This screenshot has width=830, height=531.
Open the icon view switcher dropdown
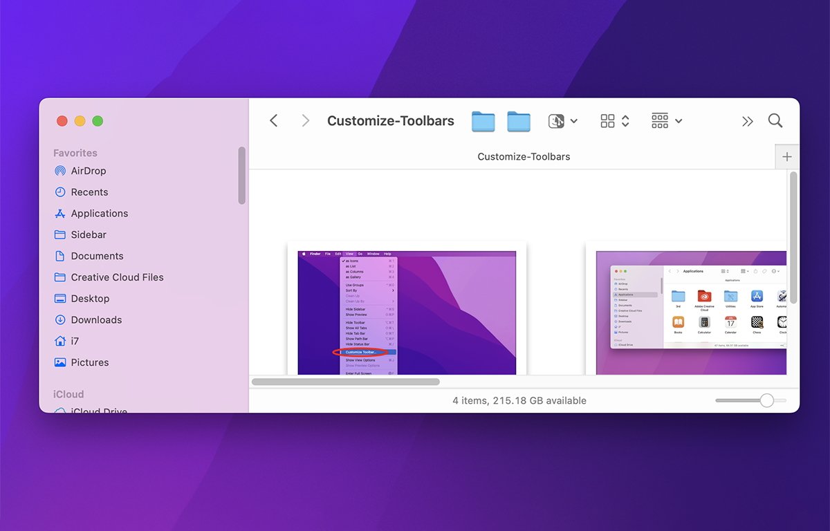tap(614, 121)
